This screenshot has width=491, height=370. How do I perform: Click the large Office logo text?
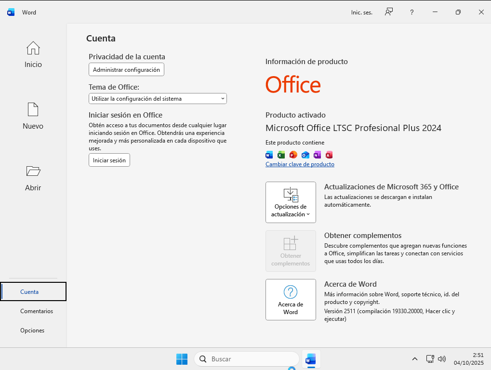tap(293, 84)
